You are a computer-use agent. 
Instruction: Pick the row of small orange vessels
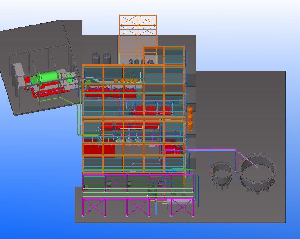tap(126, 80)
